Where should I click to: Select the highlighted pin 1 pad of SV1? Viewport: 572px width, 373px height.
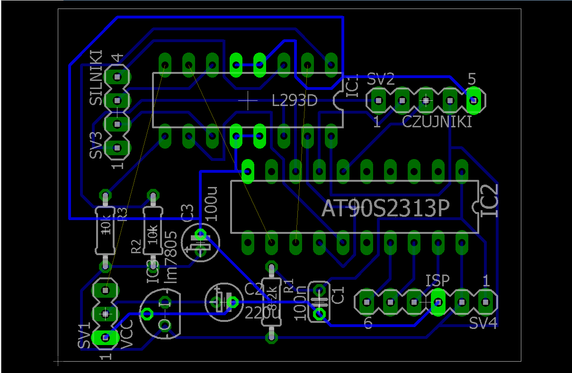click(105, 337)
